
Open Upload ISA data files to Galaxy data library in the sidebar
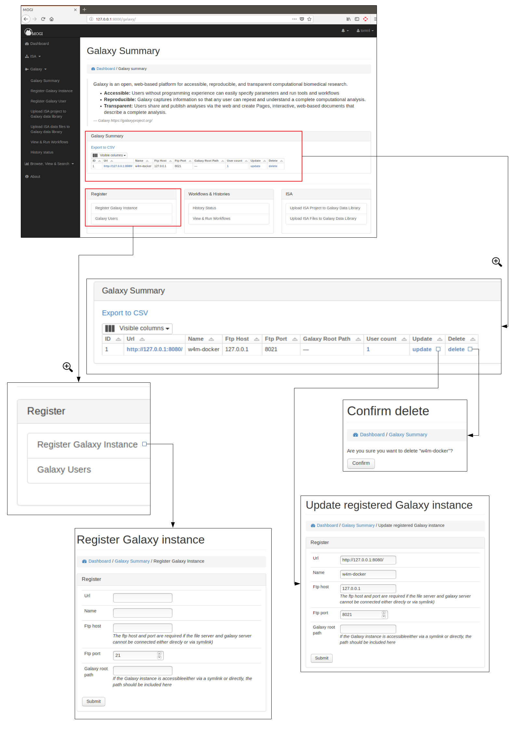pos(50,129)
